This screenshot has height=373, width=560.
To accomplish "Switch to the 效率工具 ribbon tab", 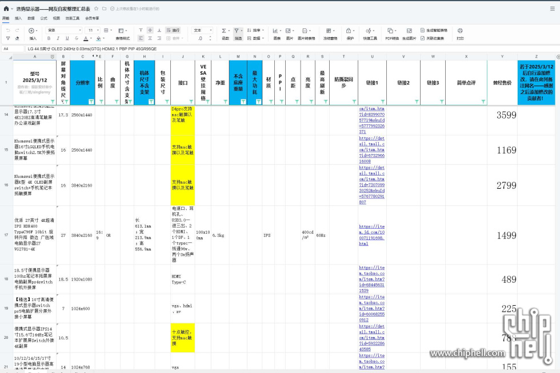I will coord(73,18).
